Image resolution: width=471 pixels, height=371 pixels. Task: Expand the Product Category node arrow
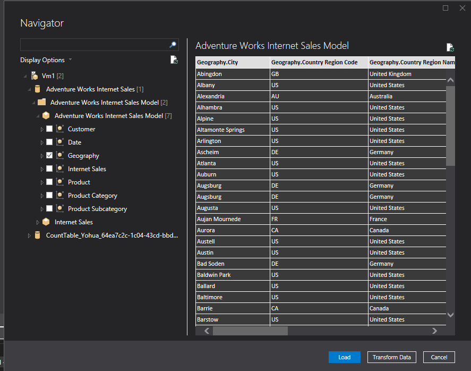42,196
